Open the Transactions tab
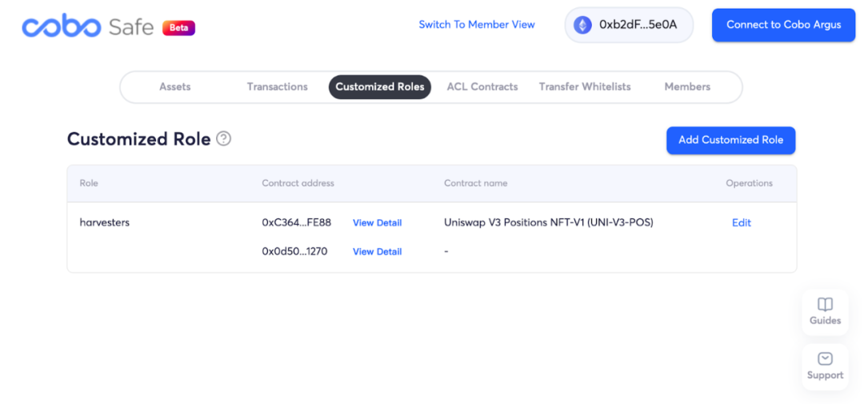864x404 pixels. point(277,87)
